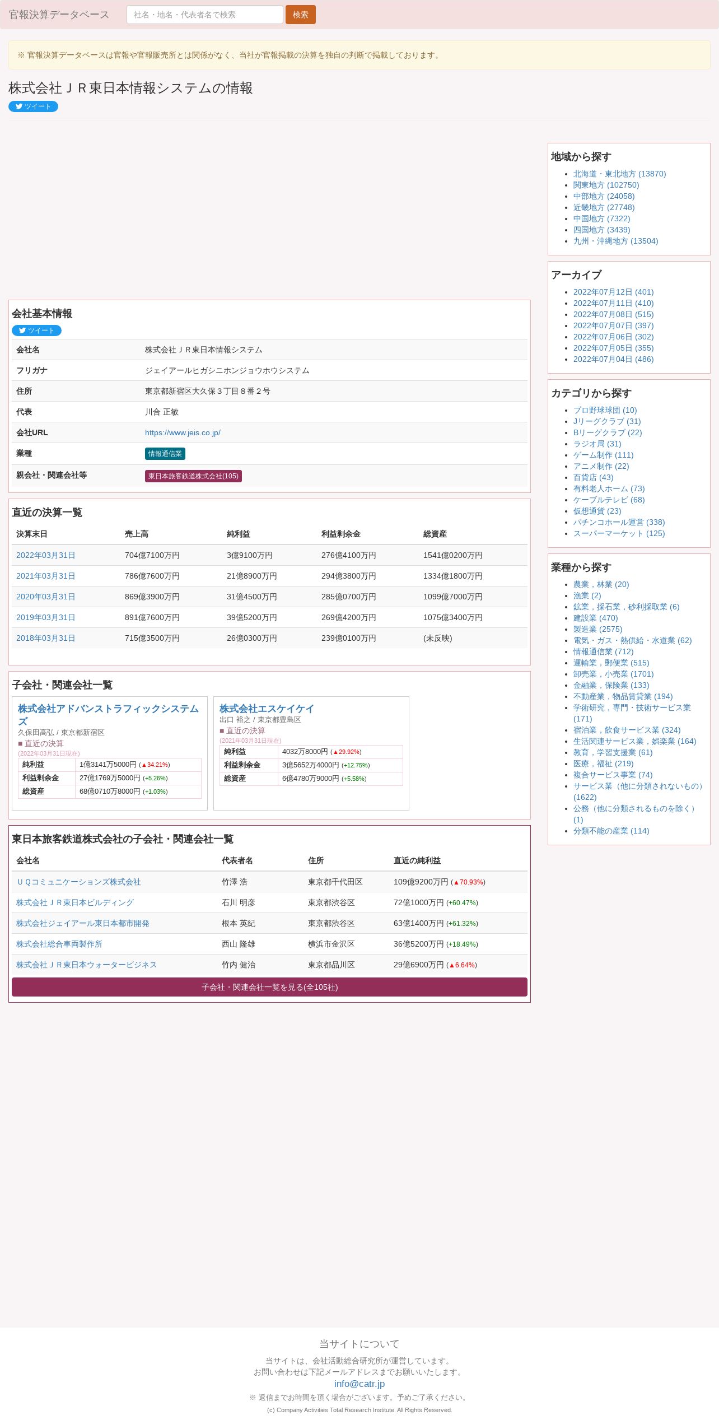Open Bリーグクラブ (22) category
719x1420 pixels.
tap(608, 432)
